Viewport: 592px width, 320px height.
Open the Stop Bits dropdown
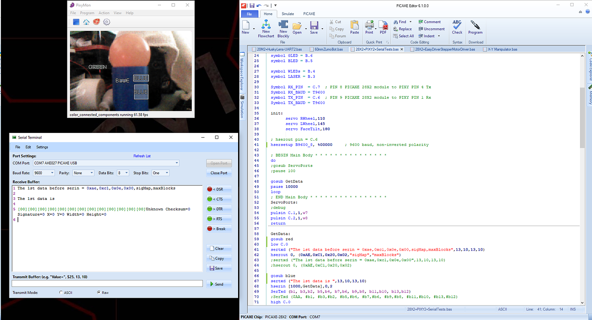point(167,172)
